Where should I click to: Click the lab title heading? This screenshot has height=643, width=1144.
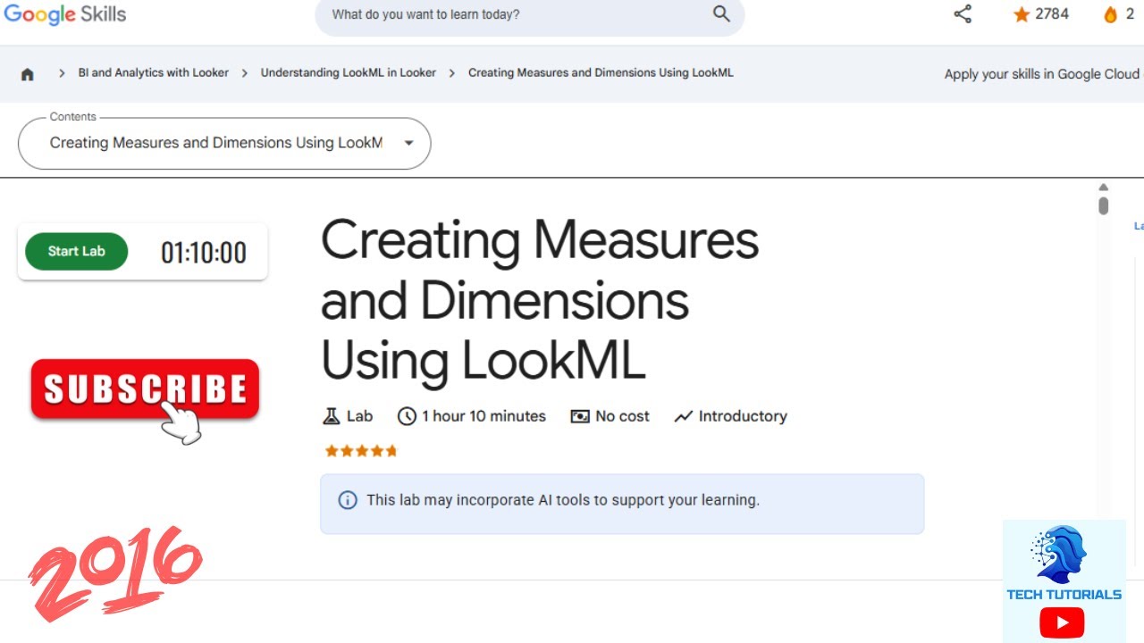(540, 301)
